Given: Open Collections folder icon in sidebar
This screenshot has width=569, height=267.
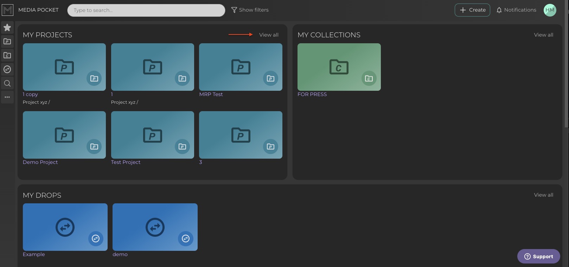Looking at the screenshot, I should pos(7,55).
